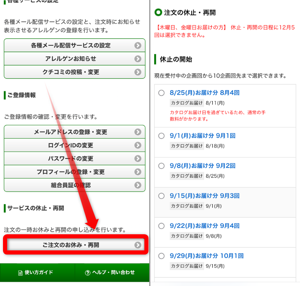Click 9/22(月)お届け分 9月4回 link text
The height and width of the screenshot is (286, 300).
(x=204, y=226)
